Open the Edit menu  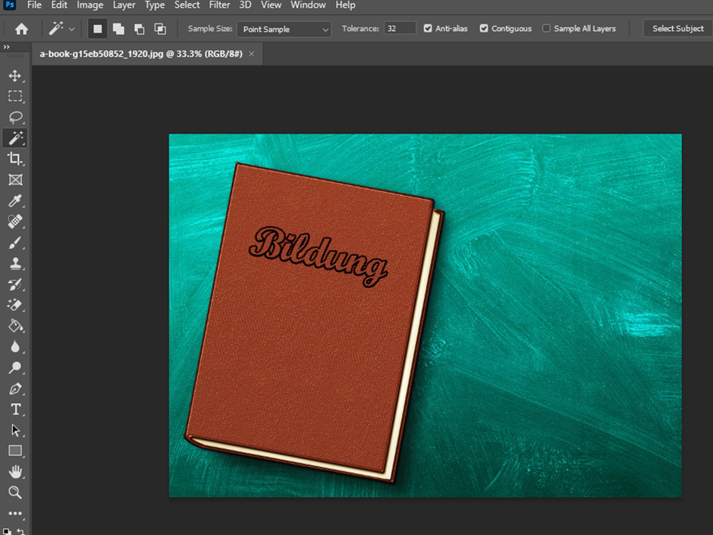[x=59, y=5]
